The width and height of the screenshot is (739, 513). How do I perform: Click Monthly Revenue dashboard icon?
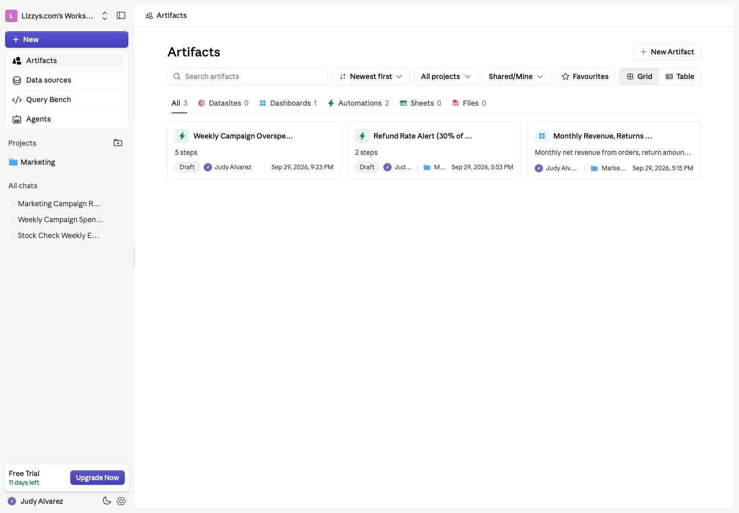tap(542, 136)
